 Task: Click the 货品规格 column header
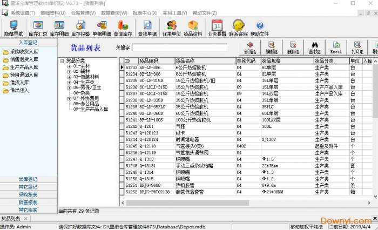click(287, 61)
